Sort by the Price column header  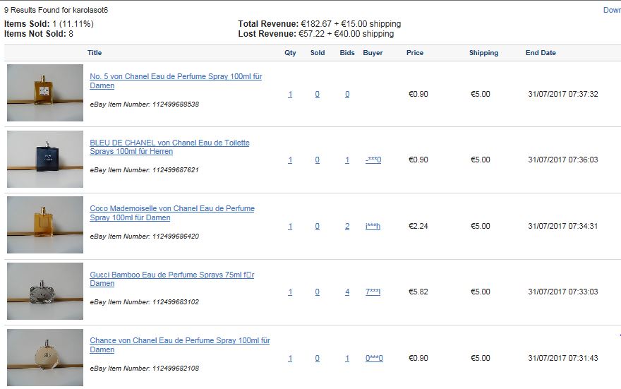coord(415,53)
